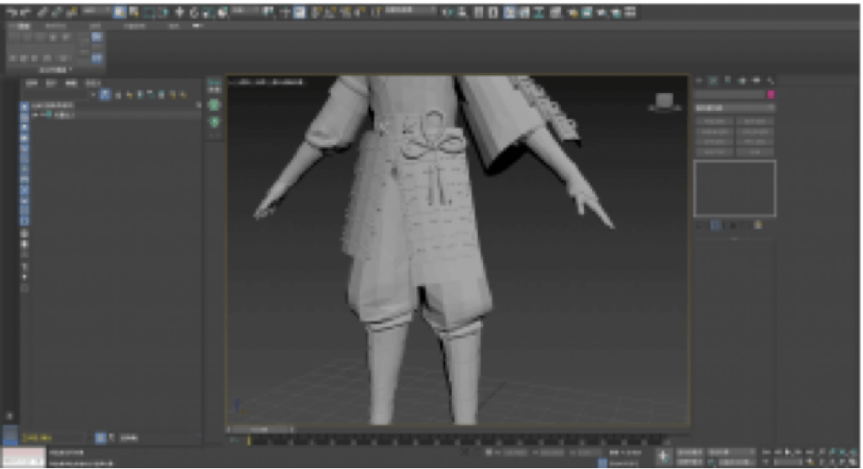Screen dimensions: 863x469
Task: Open the Utilities command panel tab
Action: (770, 80)
